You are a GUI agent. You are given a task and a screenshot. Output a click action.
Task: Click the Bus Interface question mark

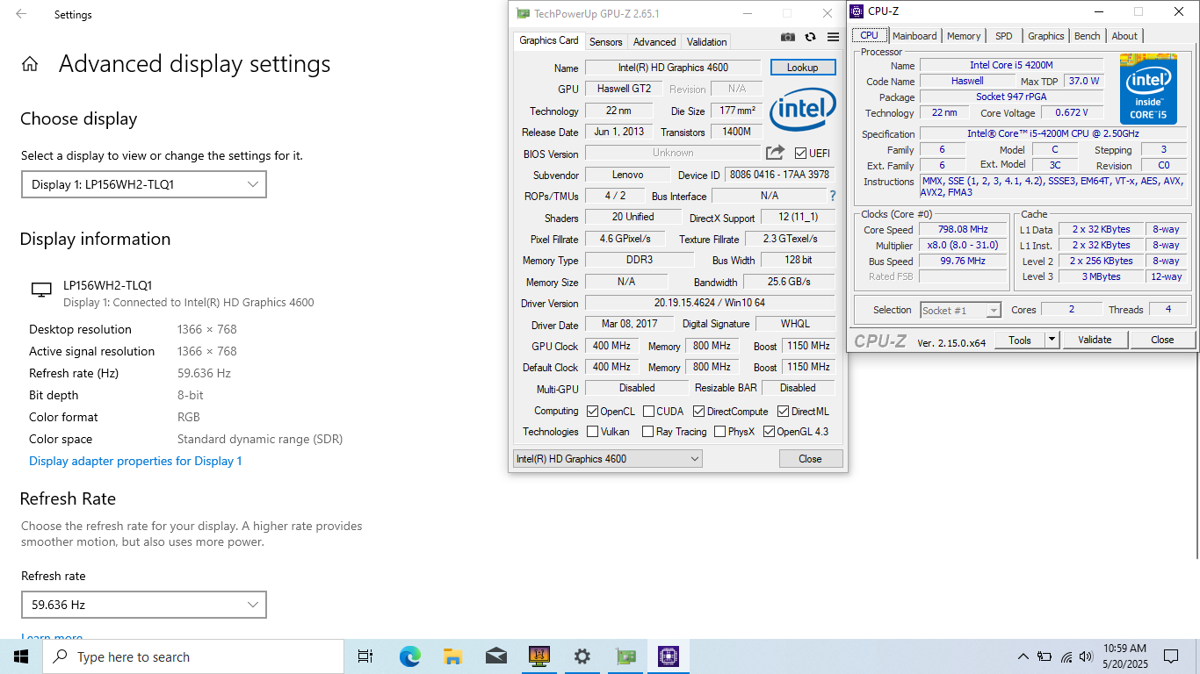[833, 196]
